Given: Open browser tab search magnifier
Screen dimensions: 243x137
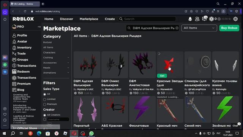Looking at the screenshot, I should [x=218, y=4].
